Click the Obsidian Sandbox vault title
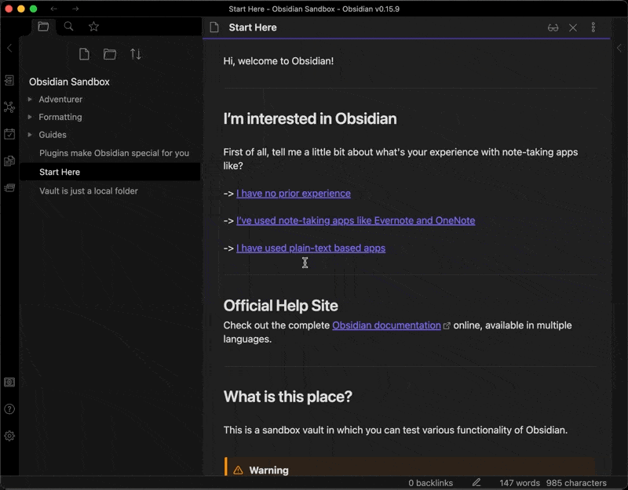Viewport: 628px width, 490px height. tap(69, 82)
